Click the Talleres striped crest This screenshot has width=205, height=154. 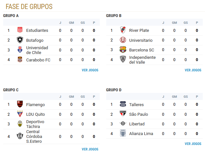point(123,104)
